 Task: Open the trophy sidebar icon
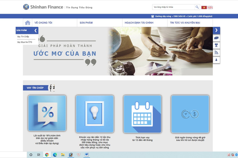click(x=216, y=45)
